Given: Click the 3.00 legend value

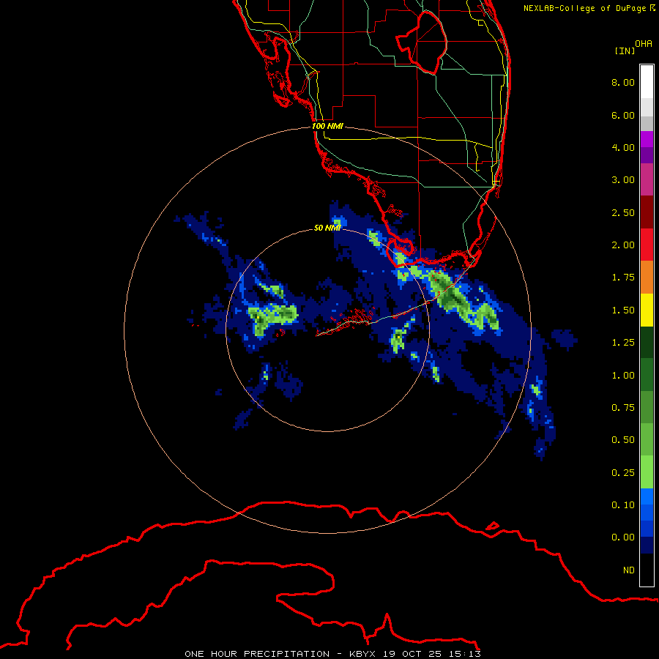Looking at the screenshot, I should click(x=623, y=180).
